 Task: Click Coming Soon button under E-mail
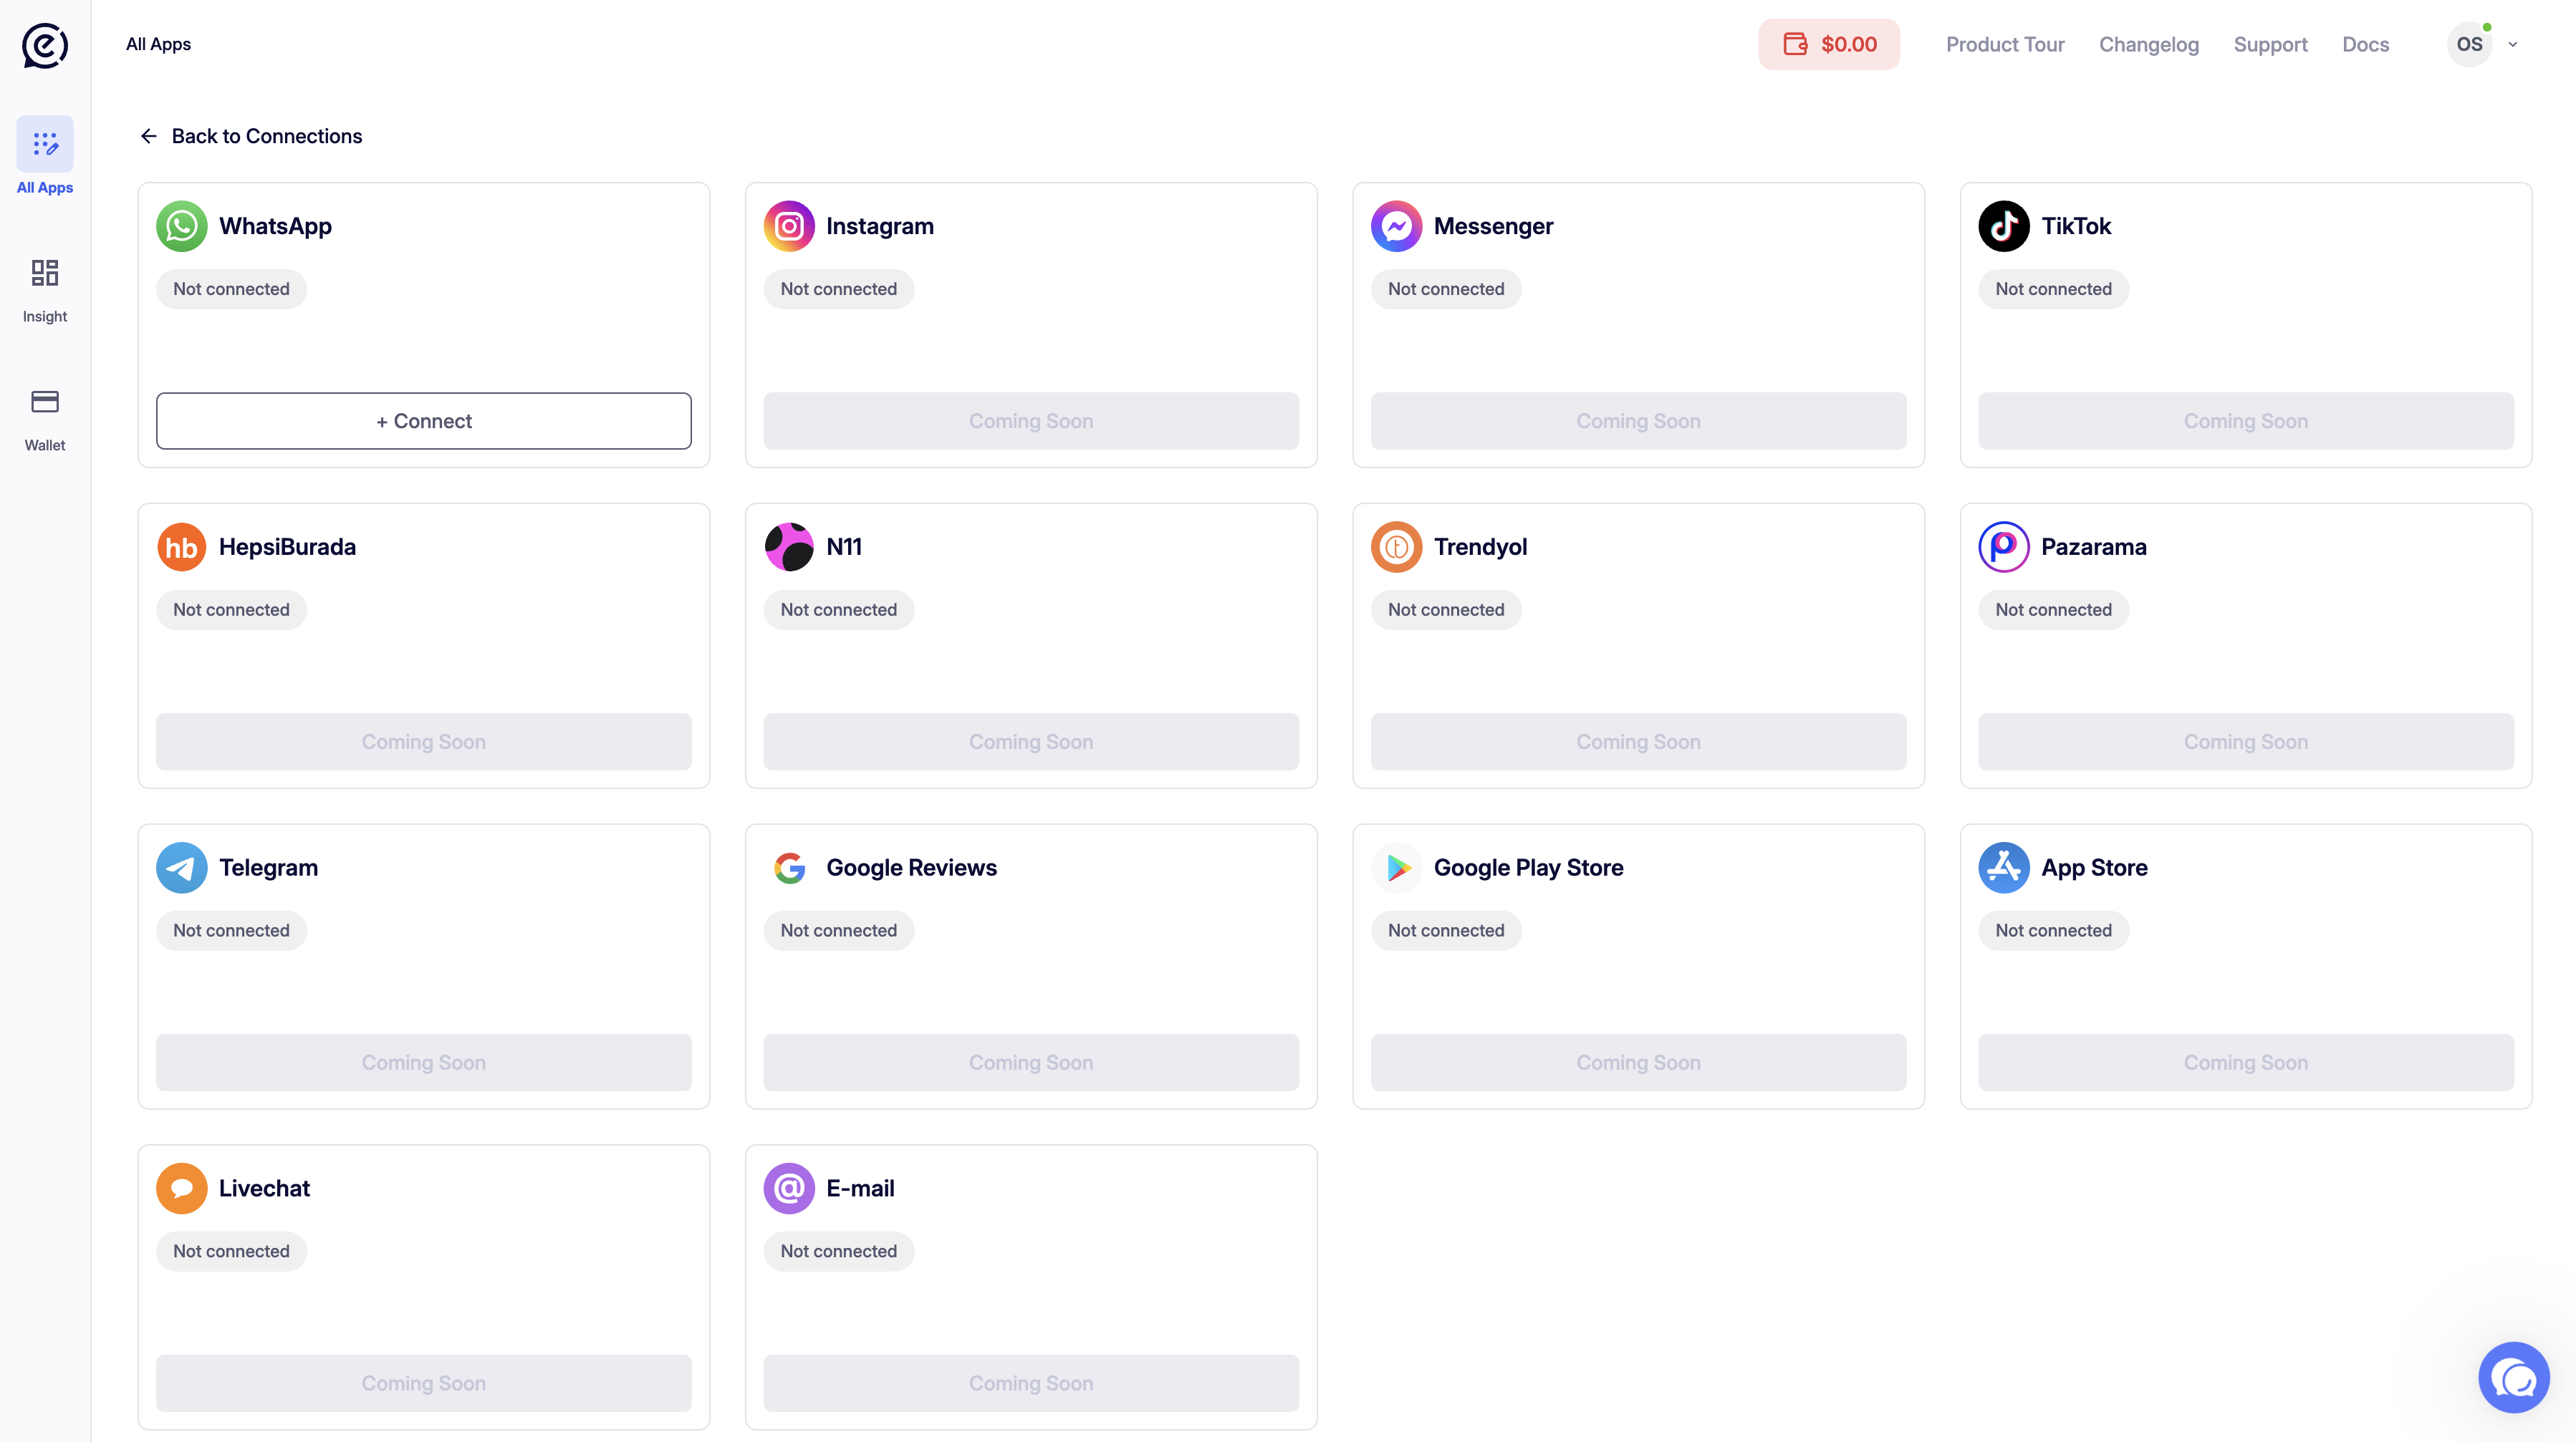pos(1031,1383)
